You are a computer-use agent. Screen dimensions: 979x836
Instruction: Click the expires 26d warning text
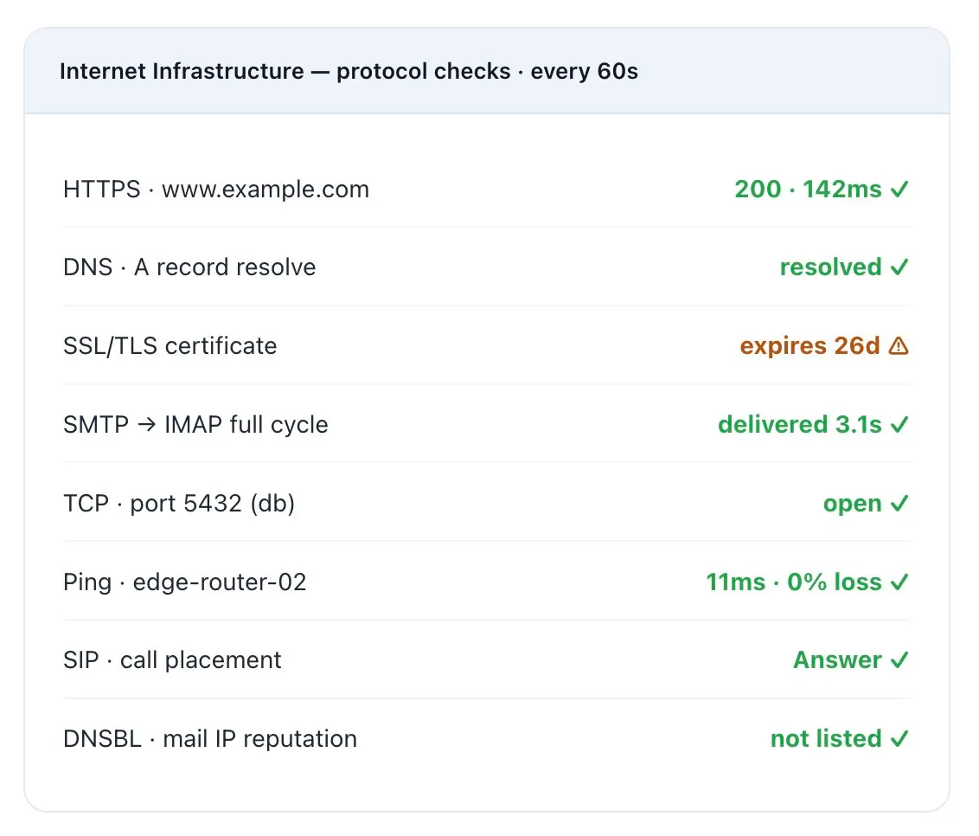[x=809, y=346]
